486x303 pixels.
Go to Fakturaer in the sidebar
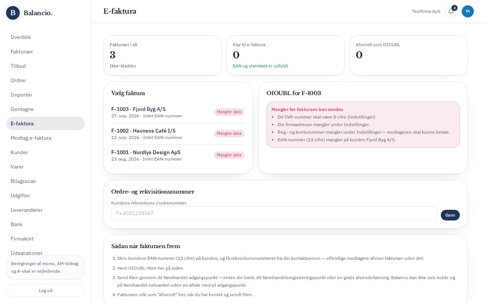tap(45, 52)
